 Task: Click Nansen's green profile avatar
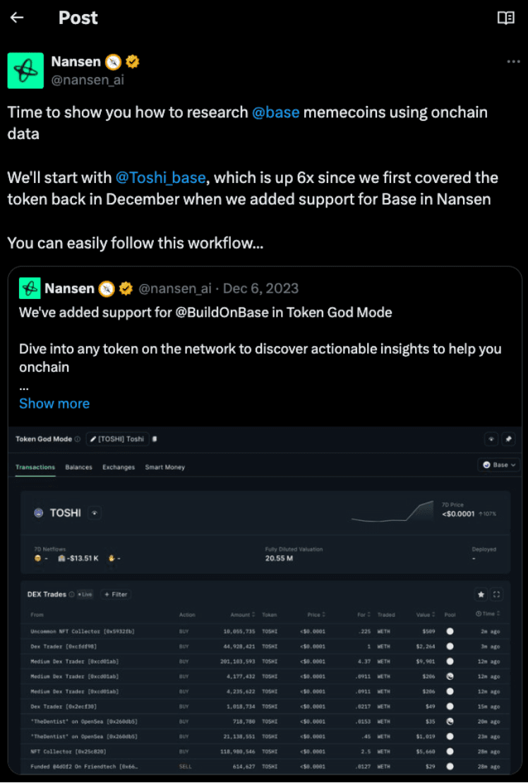(x=25, y=70)
